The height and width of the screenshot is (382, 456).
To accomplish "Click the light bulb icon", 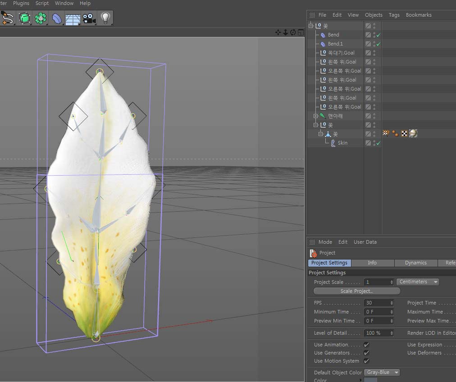I will tap(105, 18).
